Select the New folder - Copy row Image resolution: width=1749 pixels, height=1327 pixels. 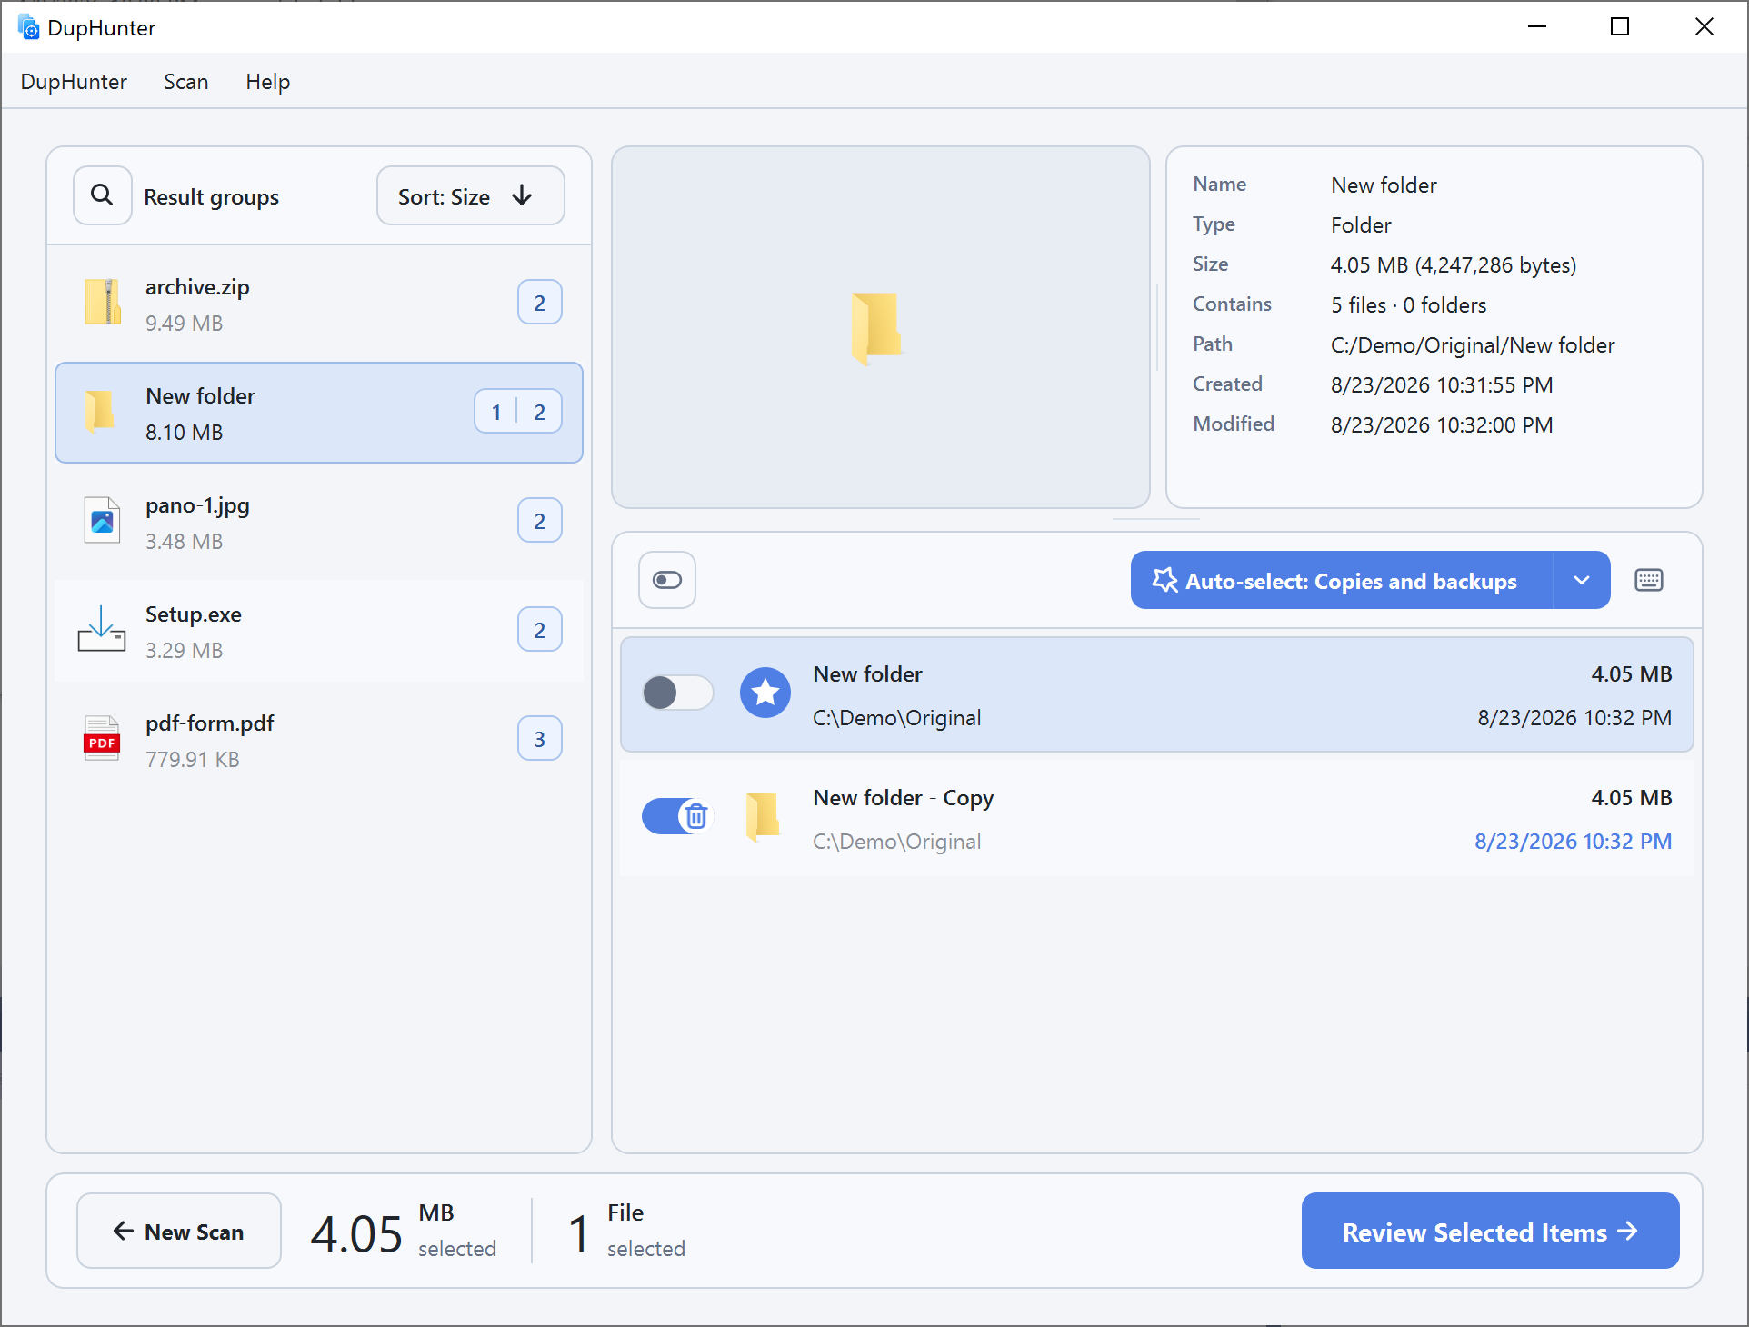[x=1156, y=818]
